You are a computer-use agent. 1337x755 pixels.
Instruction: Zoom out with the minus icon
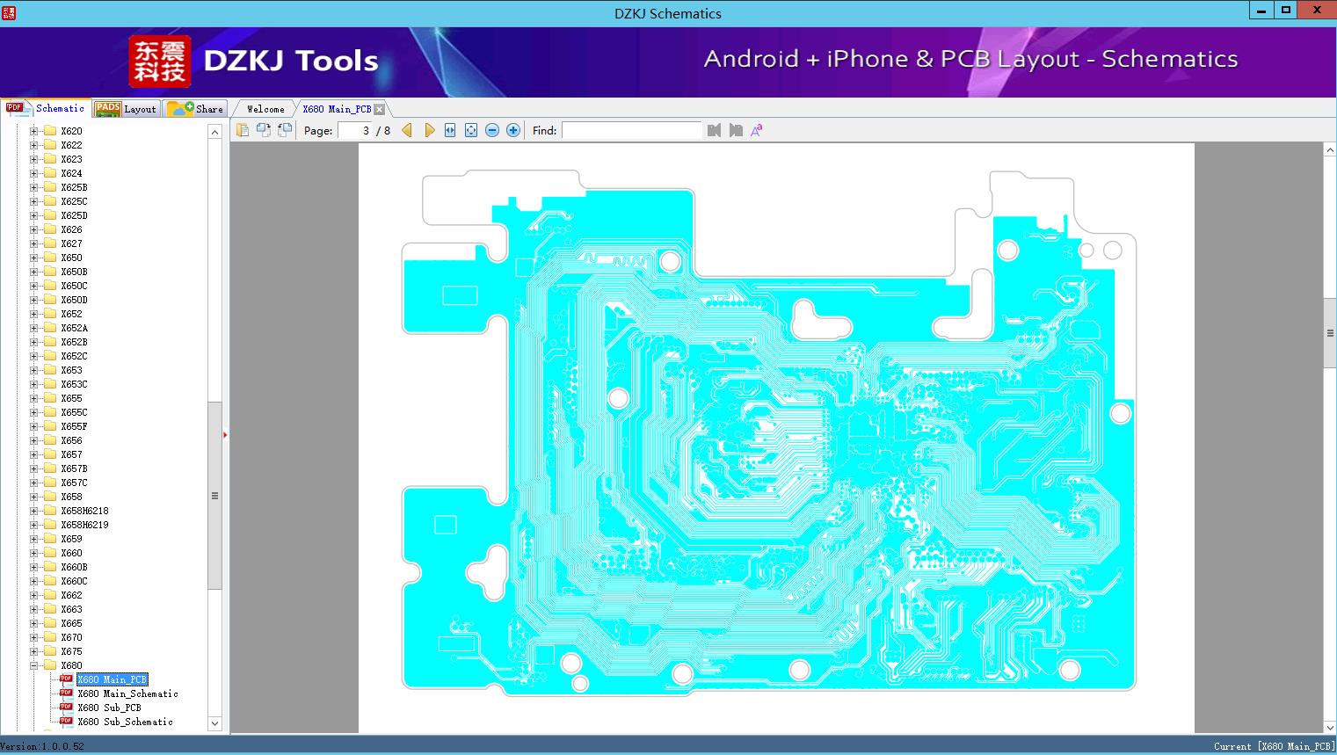coord(492,130)
